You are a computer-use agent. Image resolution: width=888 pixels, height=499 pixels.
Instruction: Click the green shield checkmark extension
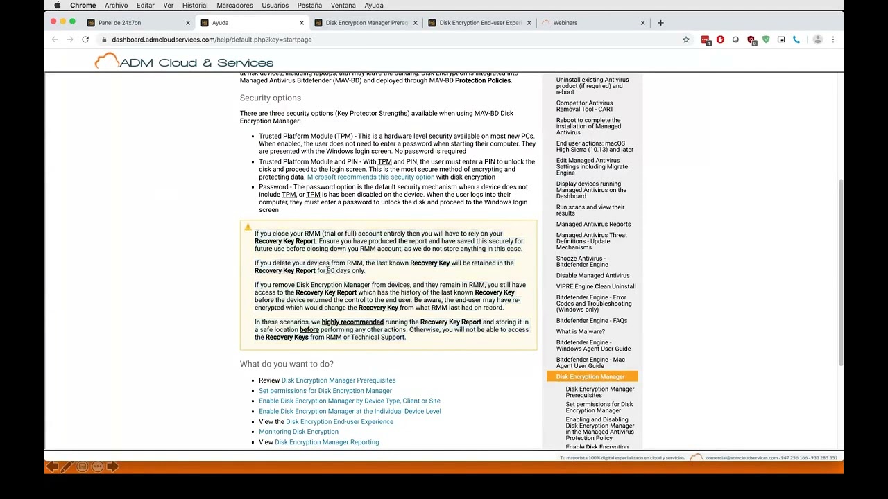(x=766, y=40)
